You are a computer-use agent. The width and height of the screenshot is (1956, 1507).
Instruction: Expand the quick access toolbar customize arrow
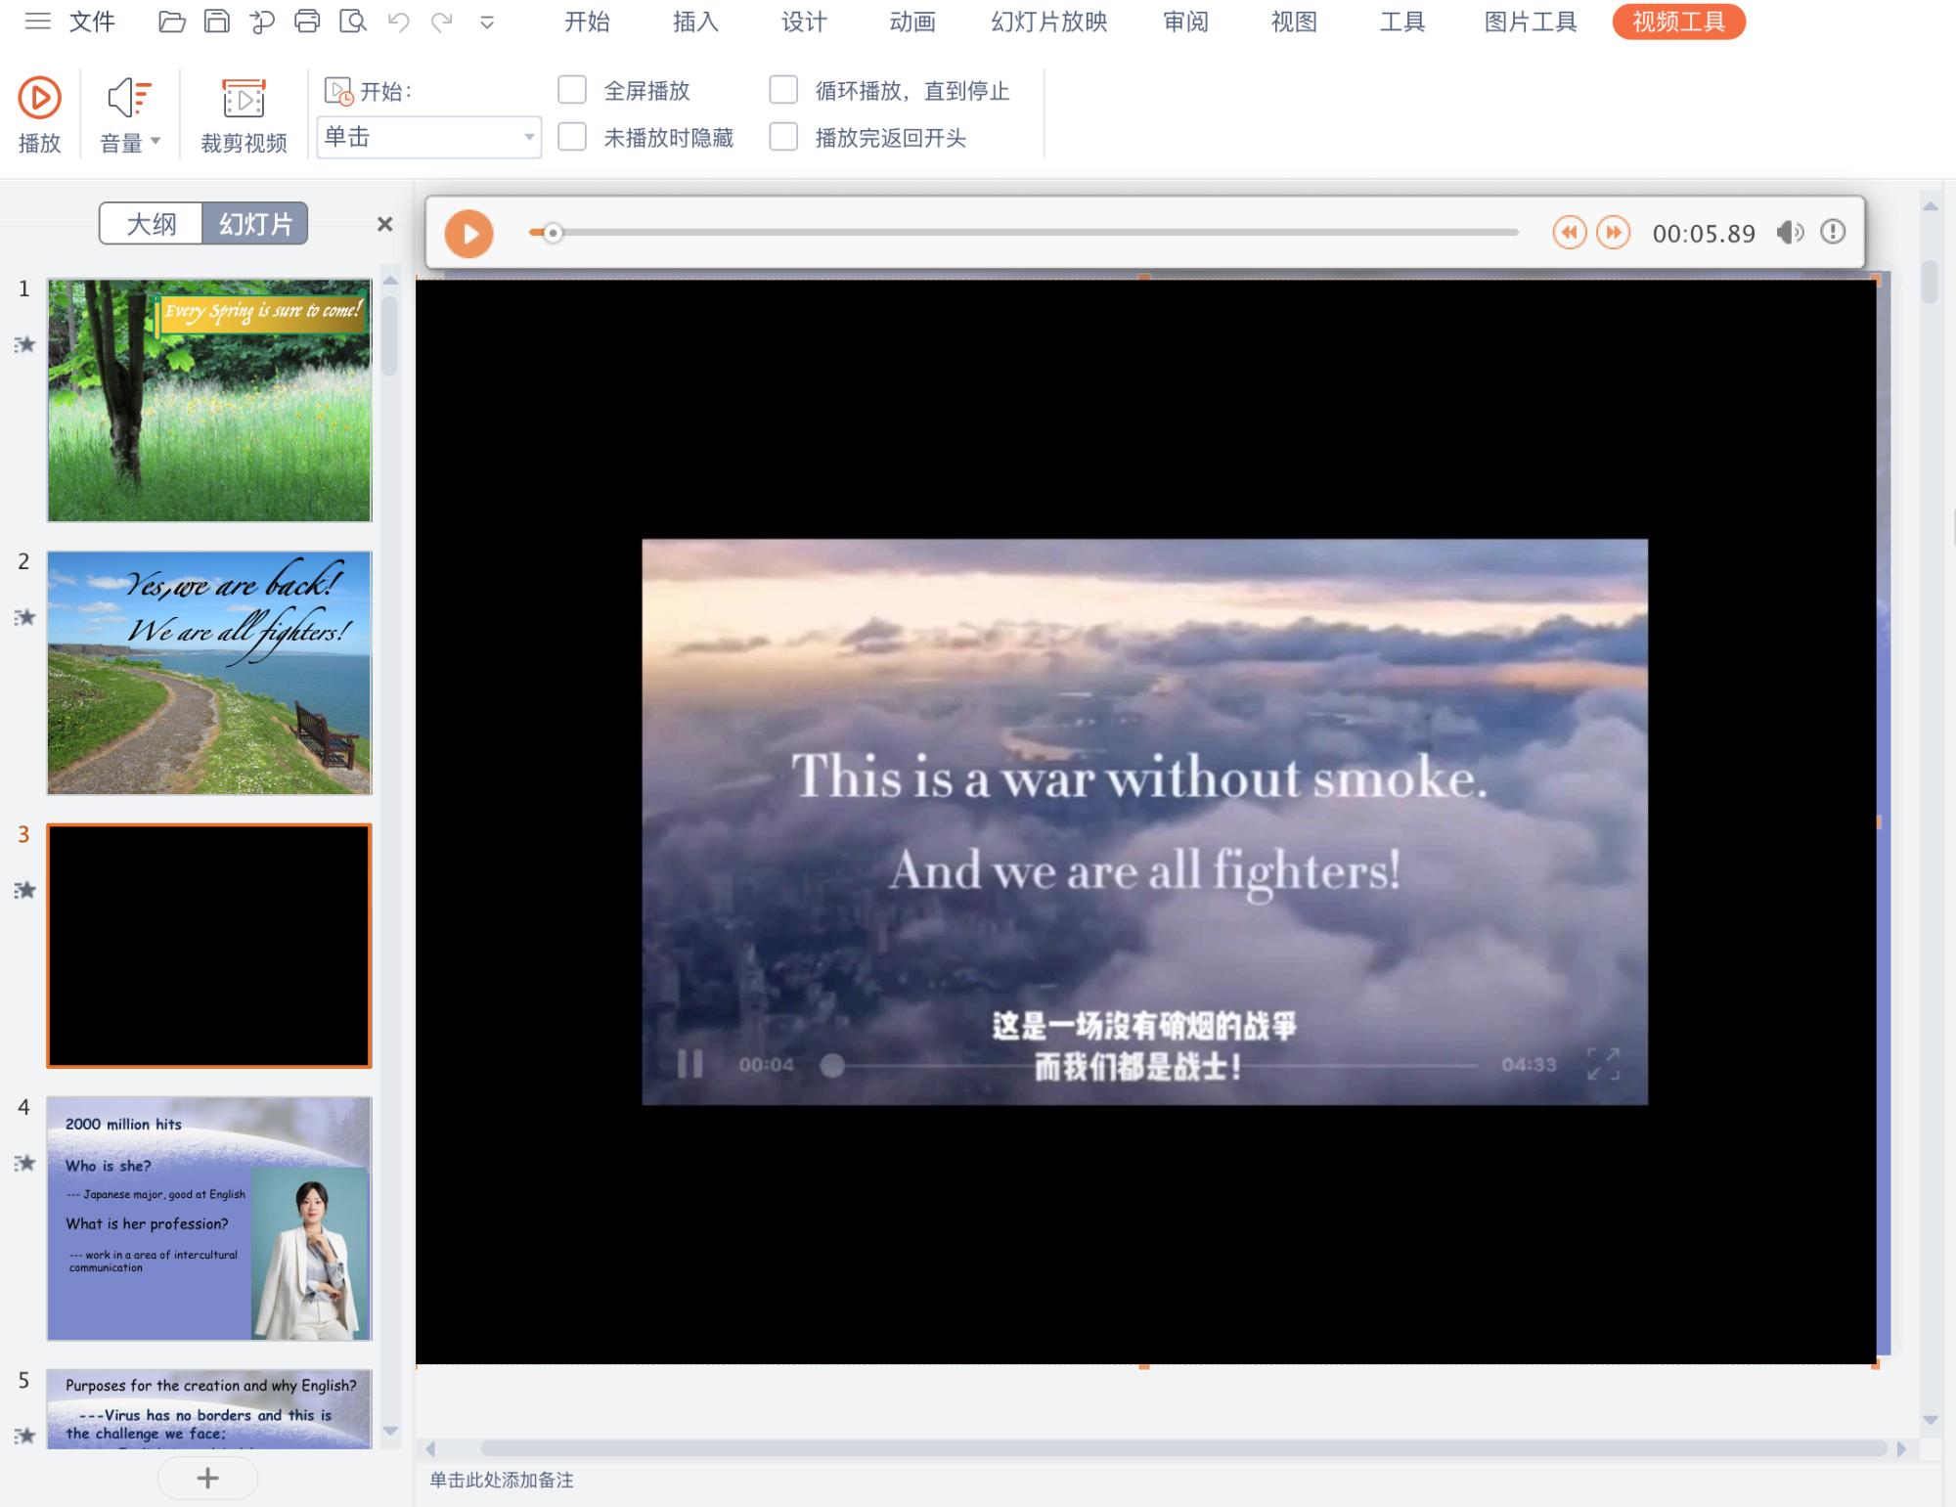(x=487, y=22)
